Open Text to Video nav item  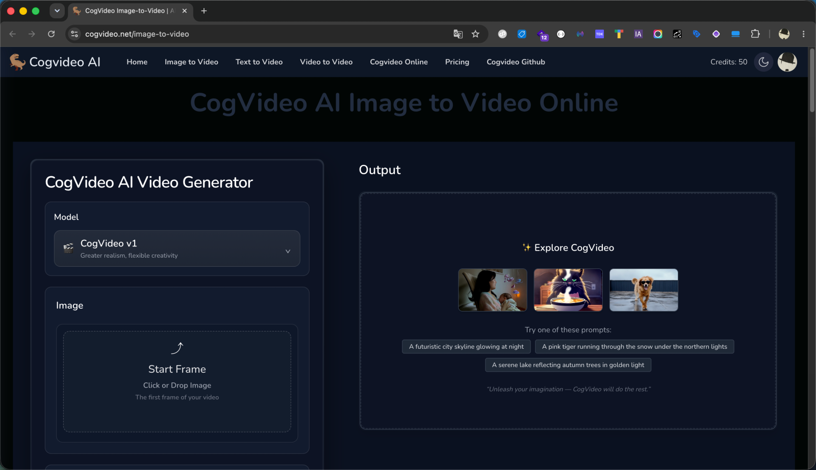(x=259, y=62)
